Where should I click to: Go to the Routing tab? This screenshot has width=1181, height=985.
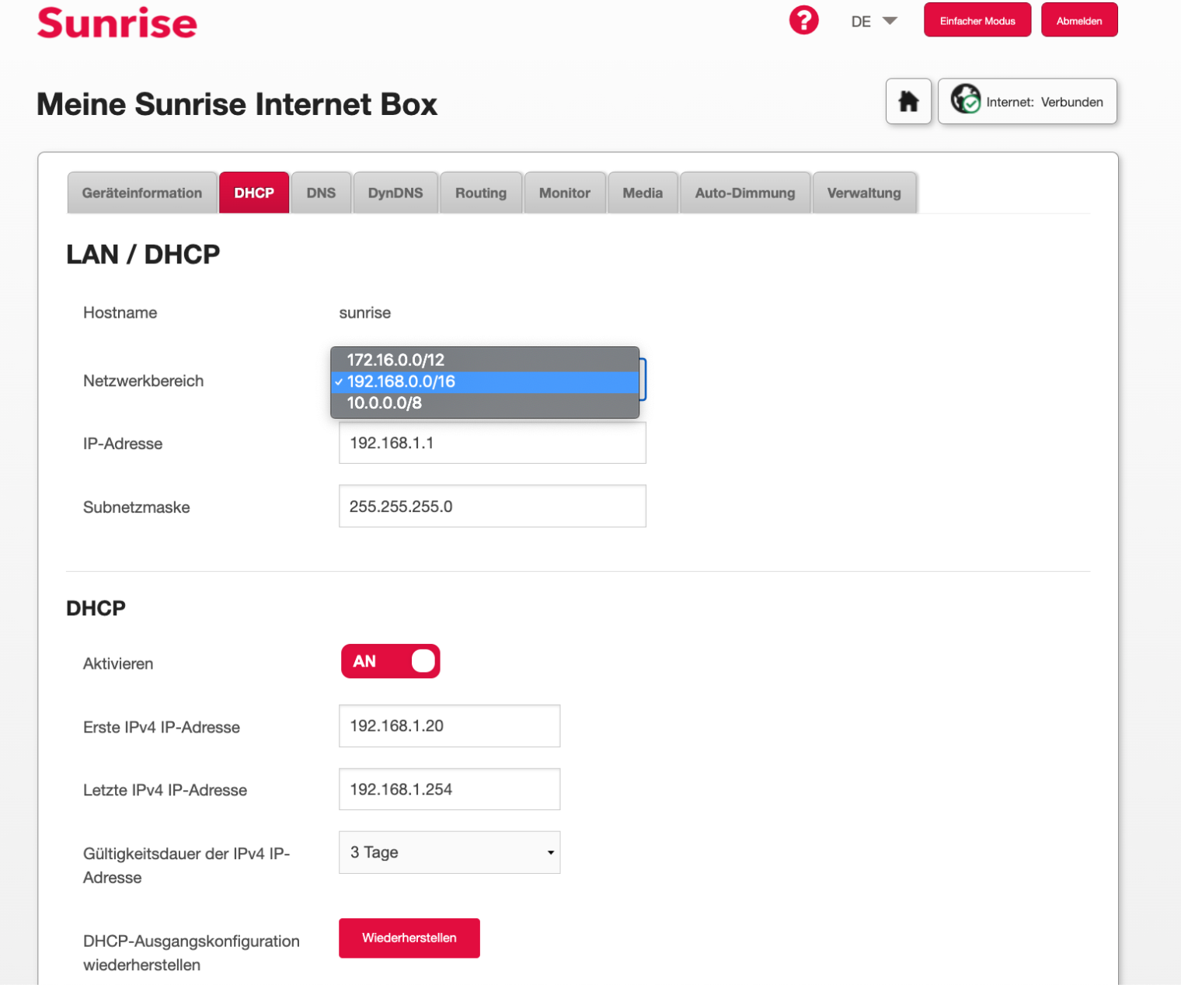[x=480, y=193]
